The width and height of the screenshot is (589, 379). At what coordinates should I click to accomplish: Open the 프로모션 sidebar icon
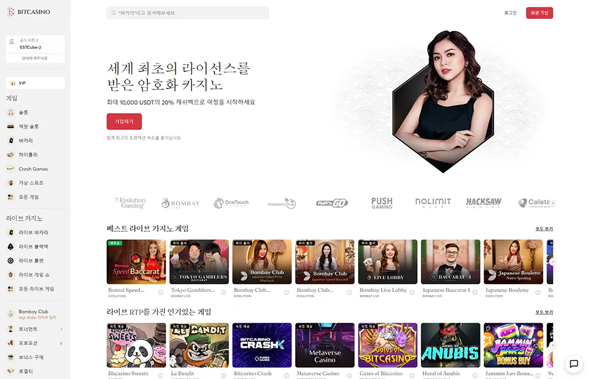(11, 343)
